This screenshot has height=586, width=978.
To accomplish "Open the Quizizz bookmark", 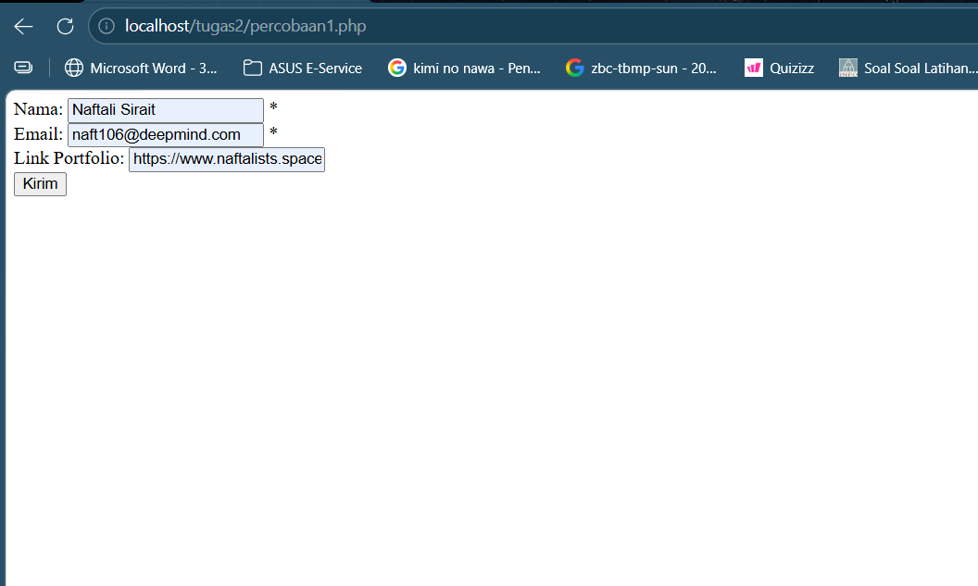I will pos(780,68).
